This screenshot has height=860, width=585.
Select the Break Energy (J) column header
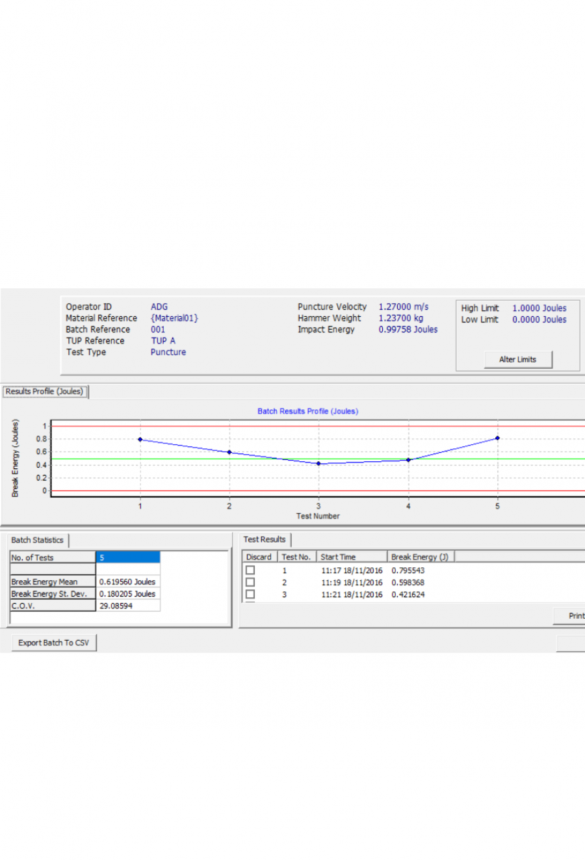point(420,557)
